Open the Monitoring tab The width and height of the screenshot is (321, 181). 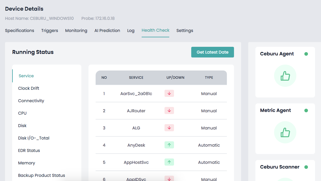(76, 31)
